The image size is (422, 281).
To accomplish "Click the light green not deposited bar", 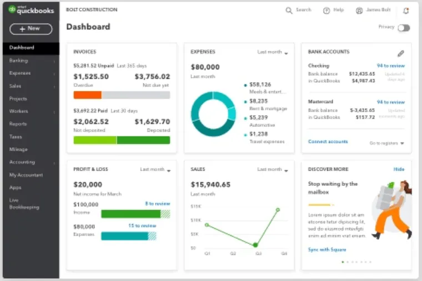I will [95, 140].
